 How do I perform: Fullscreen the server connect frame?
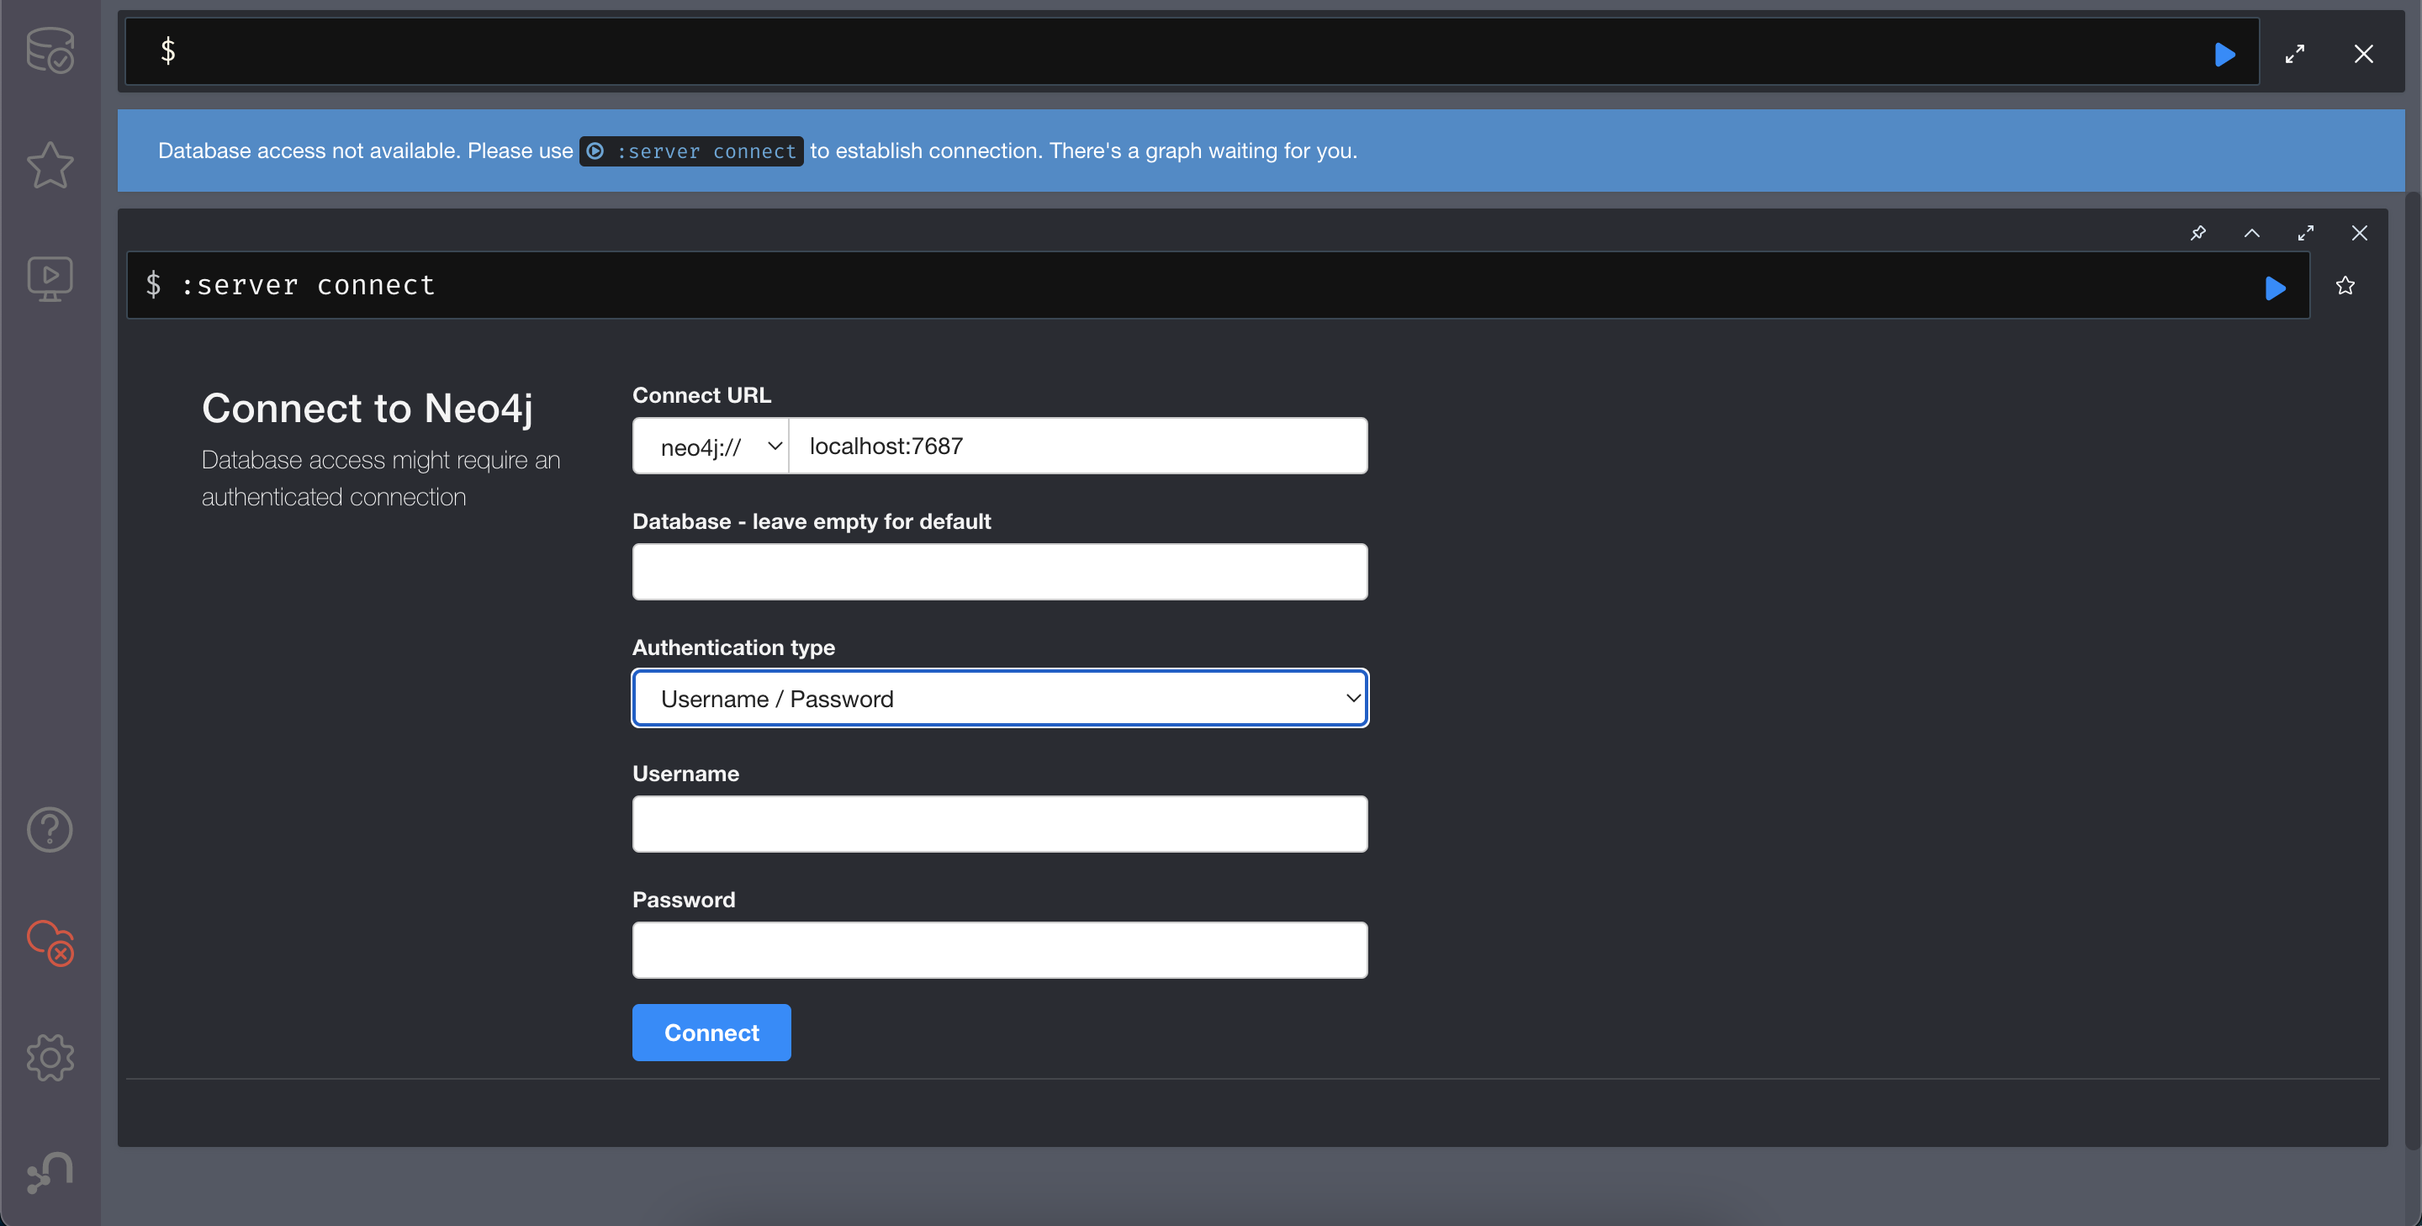click(x=2305, y=233)
